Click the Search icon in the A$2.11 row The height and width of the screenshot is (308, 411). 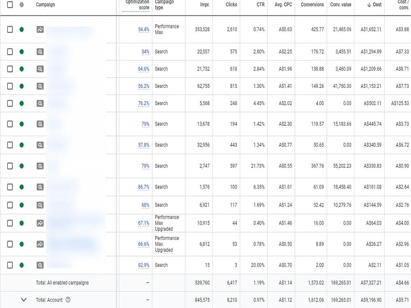[x=40, y=265]
